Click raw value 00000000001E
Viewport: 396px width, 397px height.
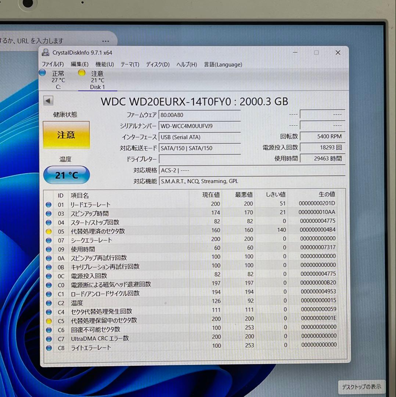coord(318,318)
